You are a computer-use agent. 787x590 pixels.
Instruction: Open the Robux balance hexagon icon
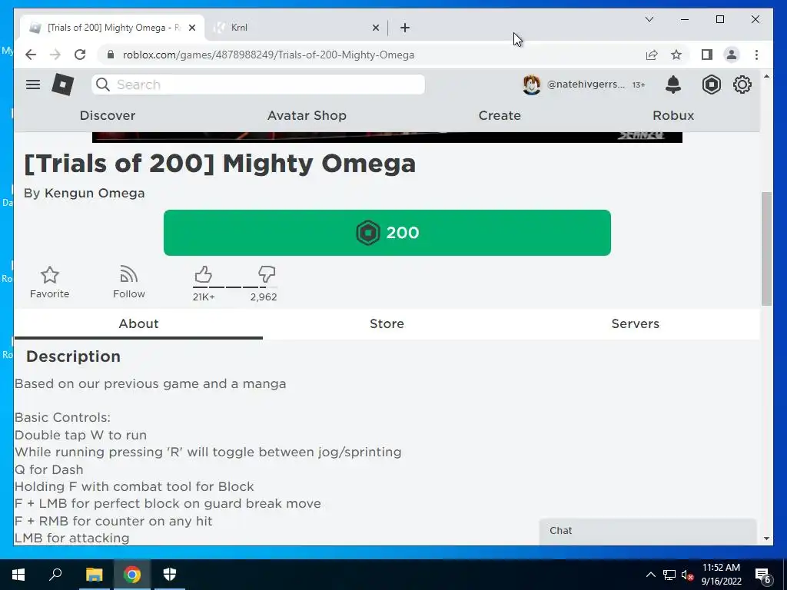[711, 85]
